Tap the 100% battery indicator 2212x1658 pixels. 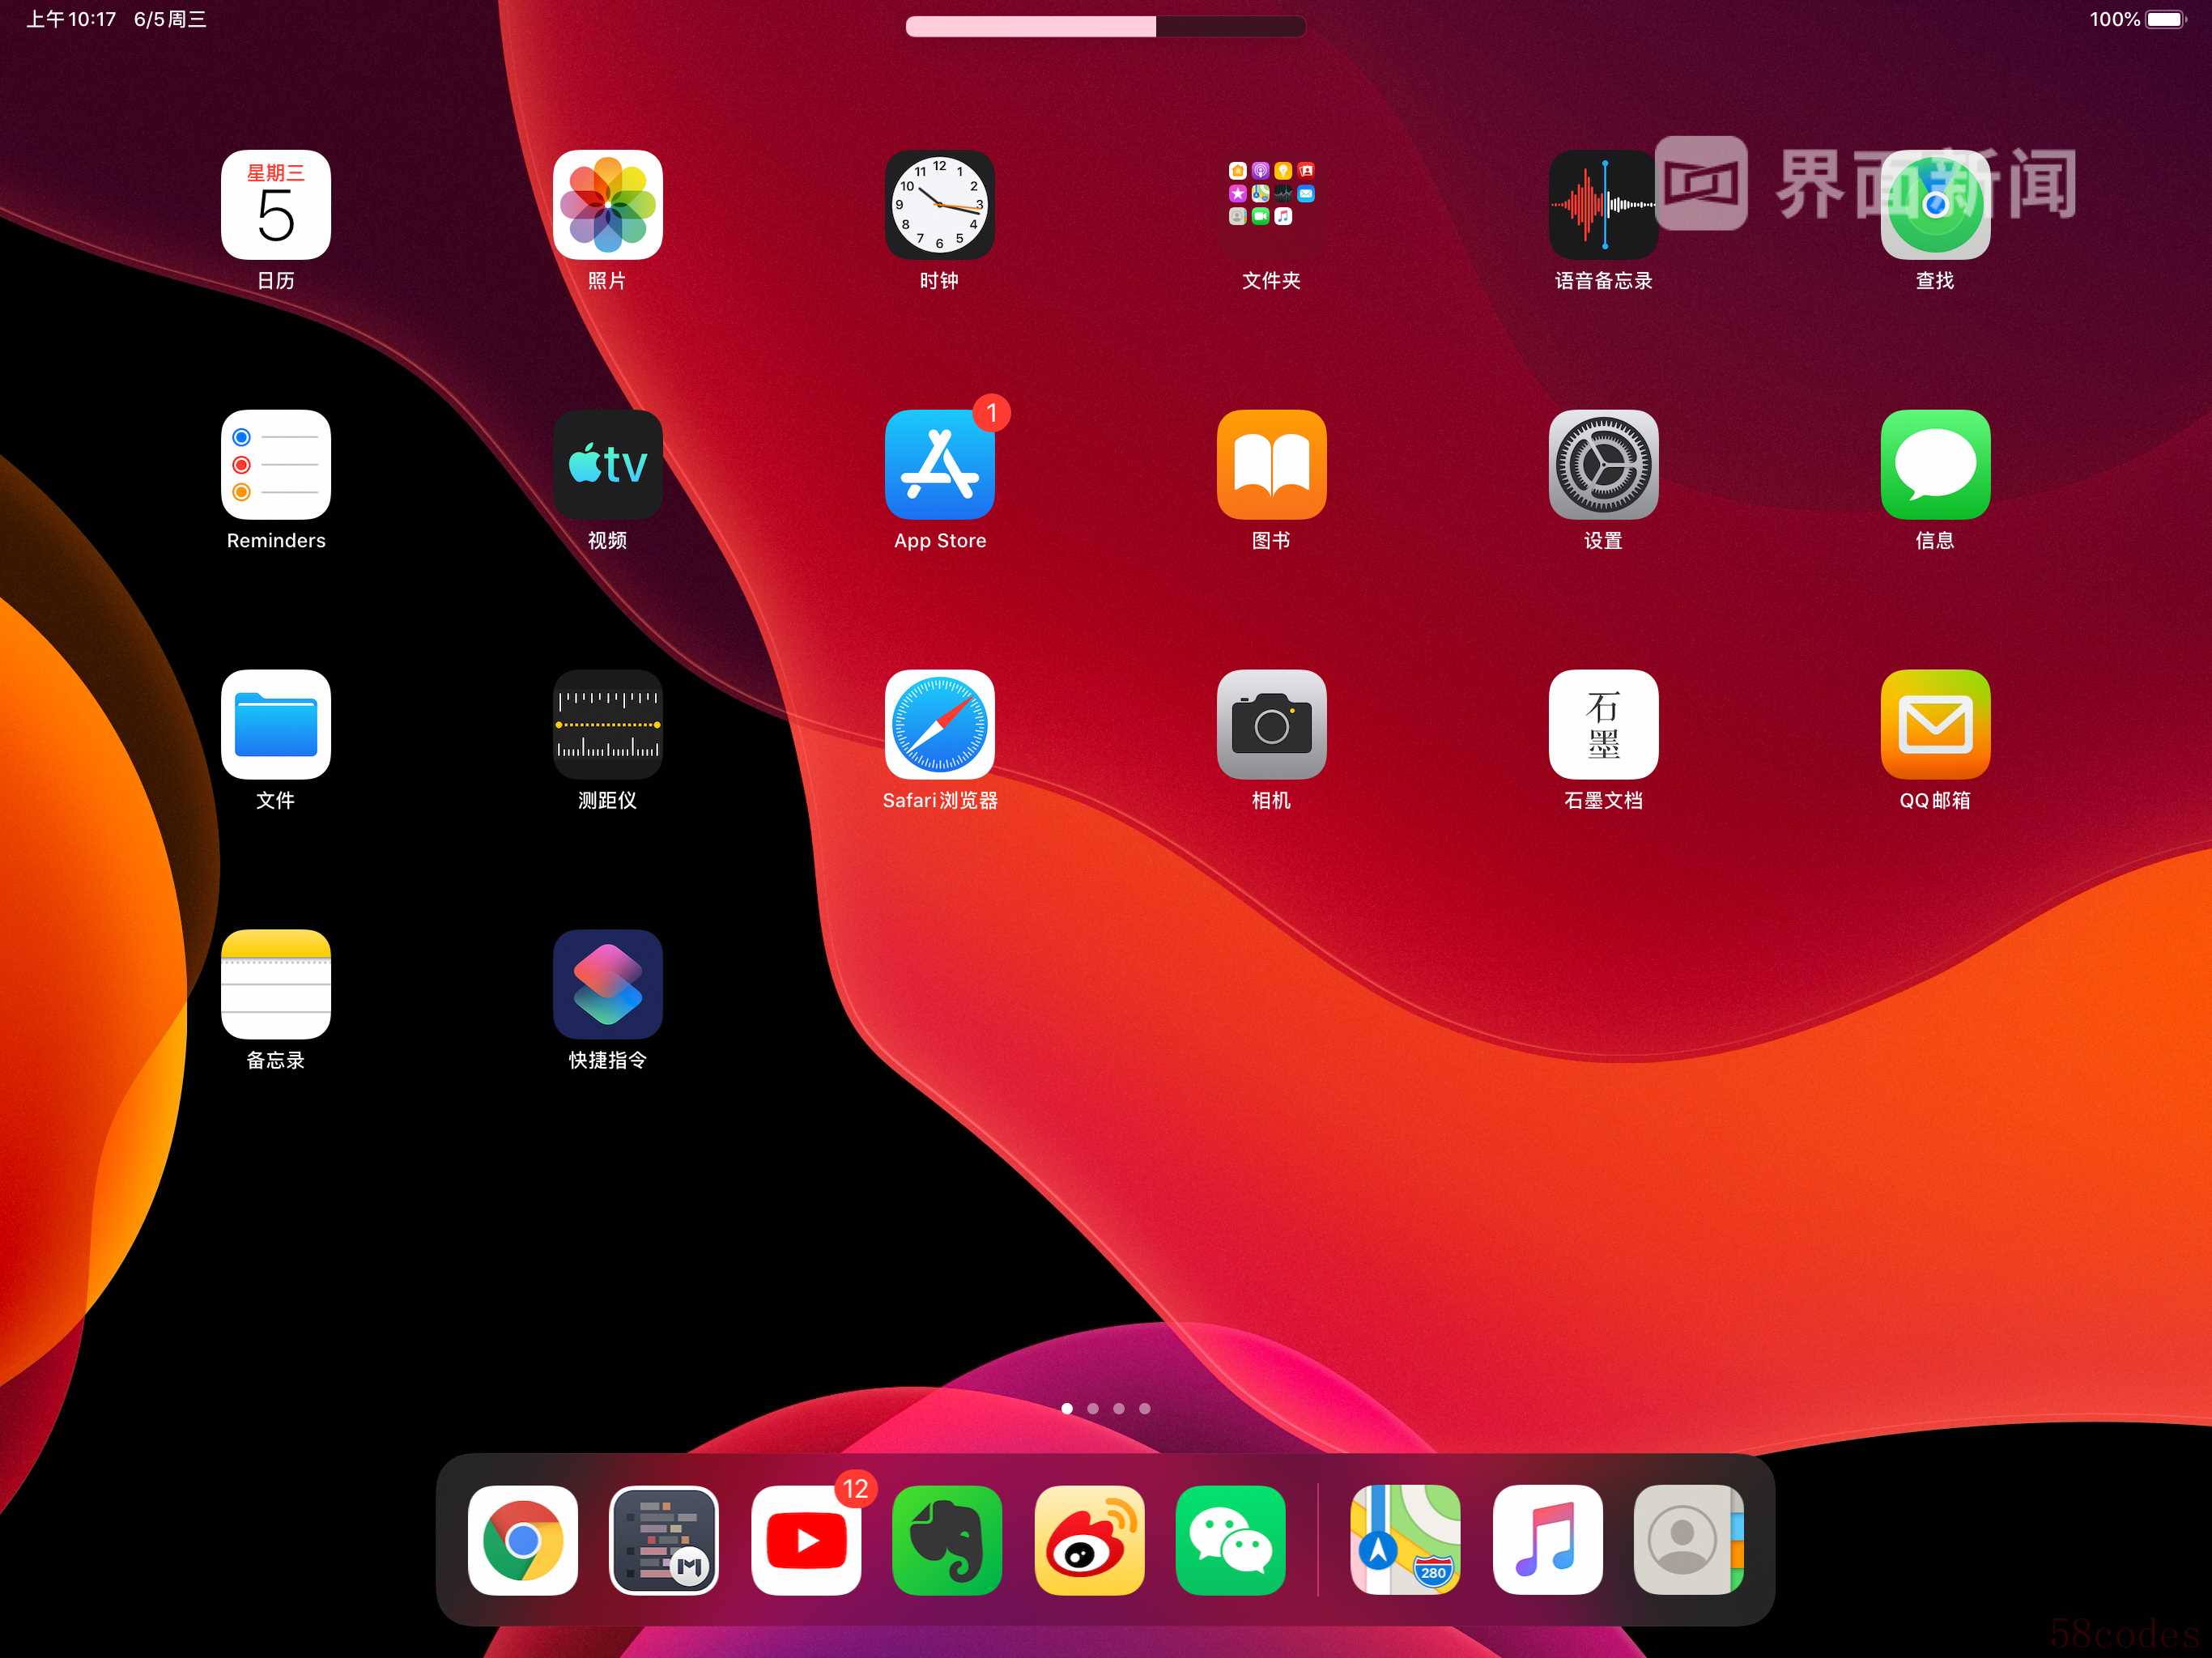[2138, 19]
